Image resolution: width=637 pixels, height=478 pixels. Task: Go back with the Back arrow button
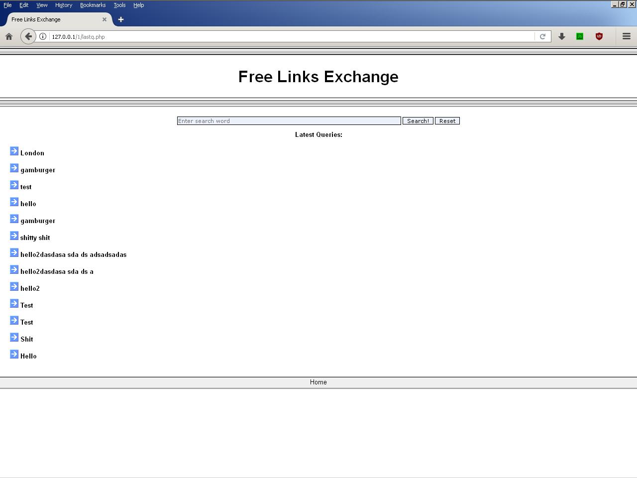point(28,36)
